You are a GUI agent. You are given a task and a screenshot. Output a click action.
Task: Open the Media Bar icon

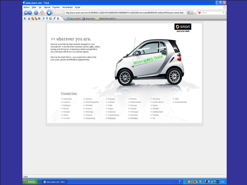coord(32,18)
